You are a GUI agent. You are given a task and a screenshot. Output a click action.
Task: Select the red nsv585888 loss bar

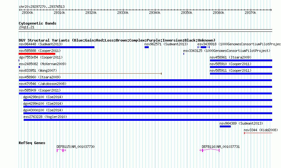(x=37, y=54)
